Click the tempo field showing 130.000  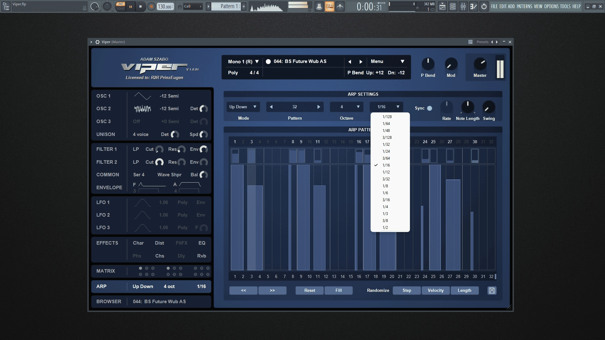(165, 6)
